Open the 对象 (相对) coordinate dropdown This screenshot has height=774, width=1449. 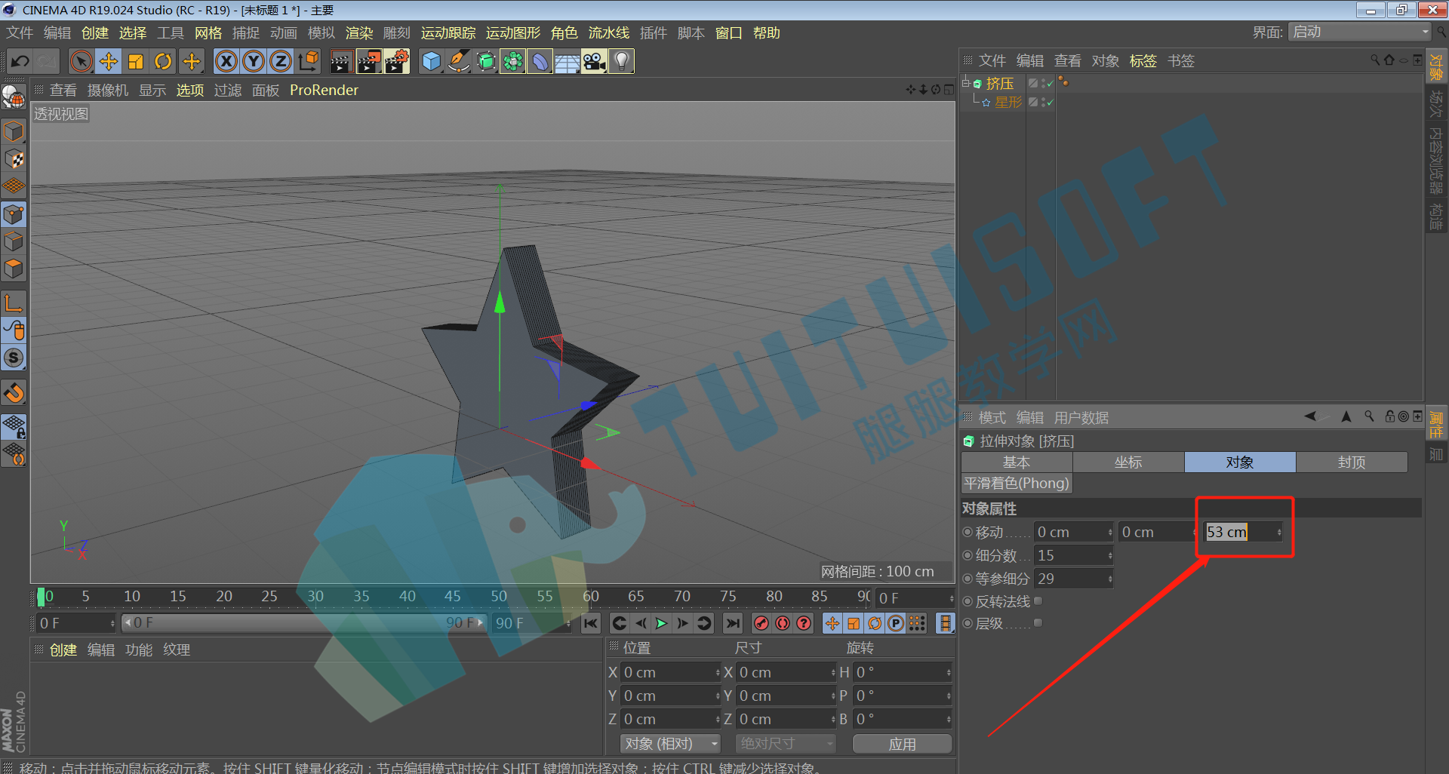[670, 743]
